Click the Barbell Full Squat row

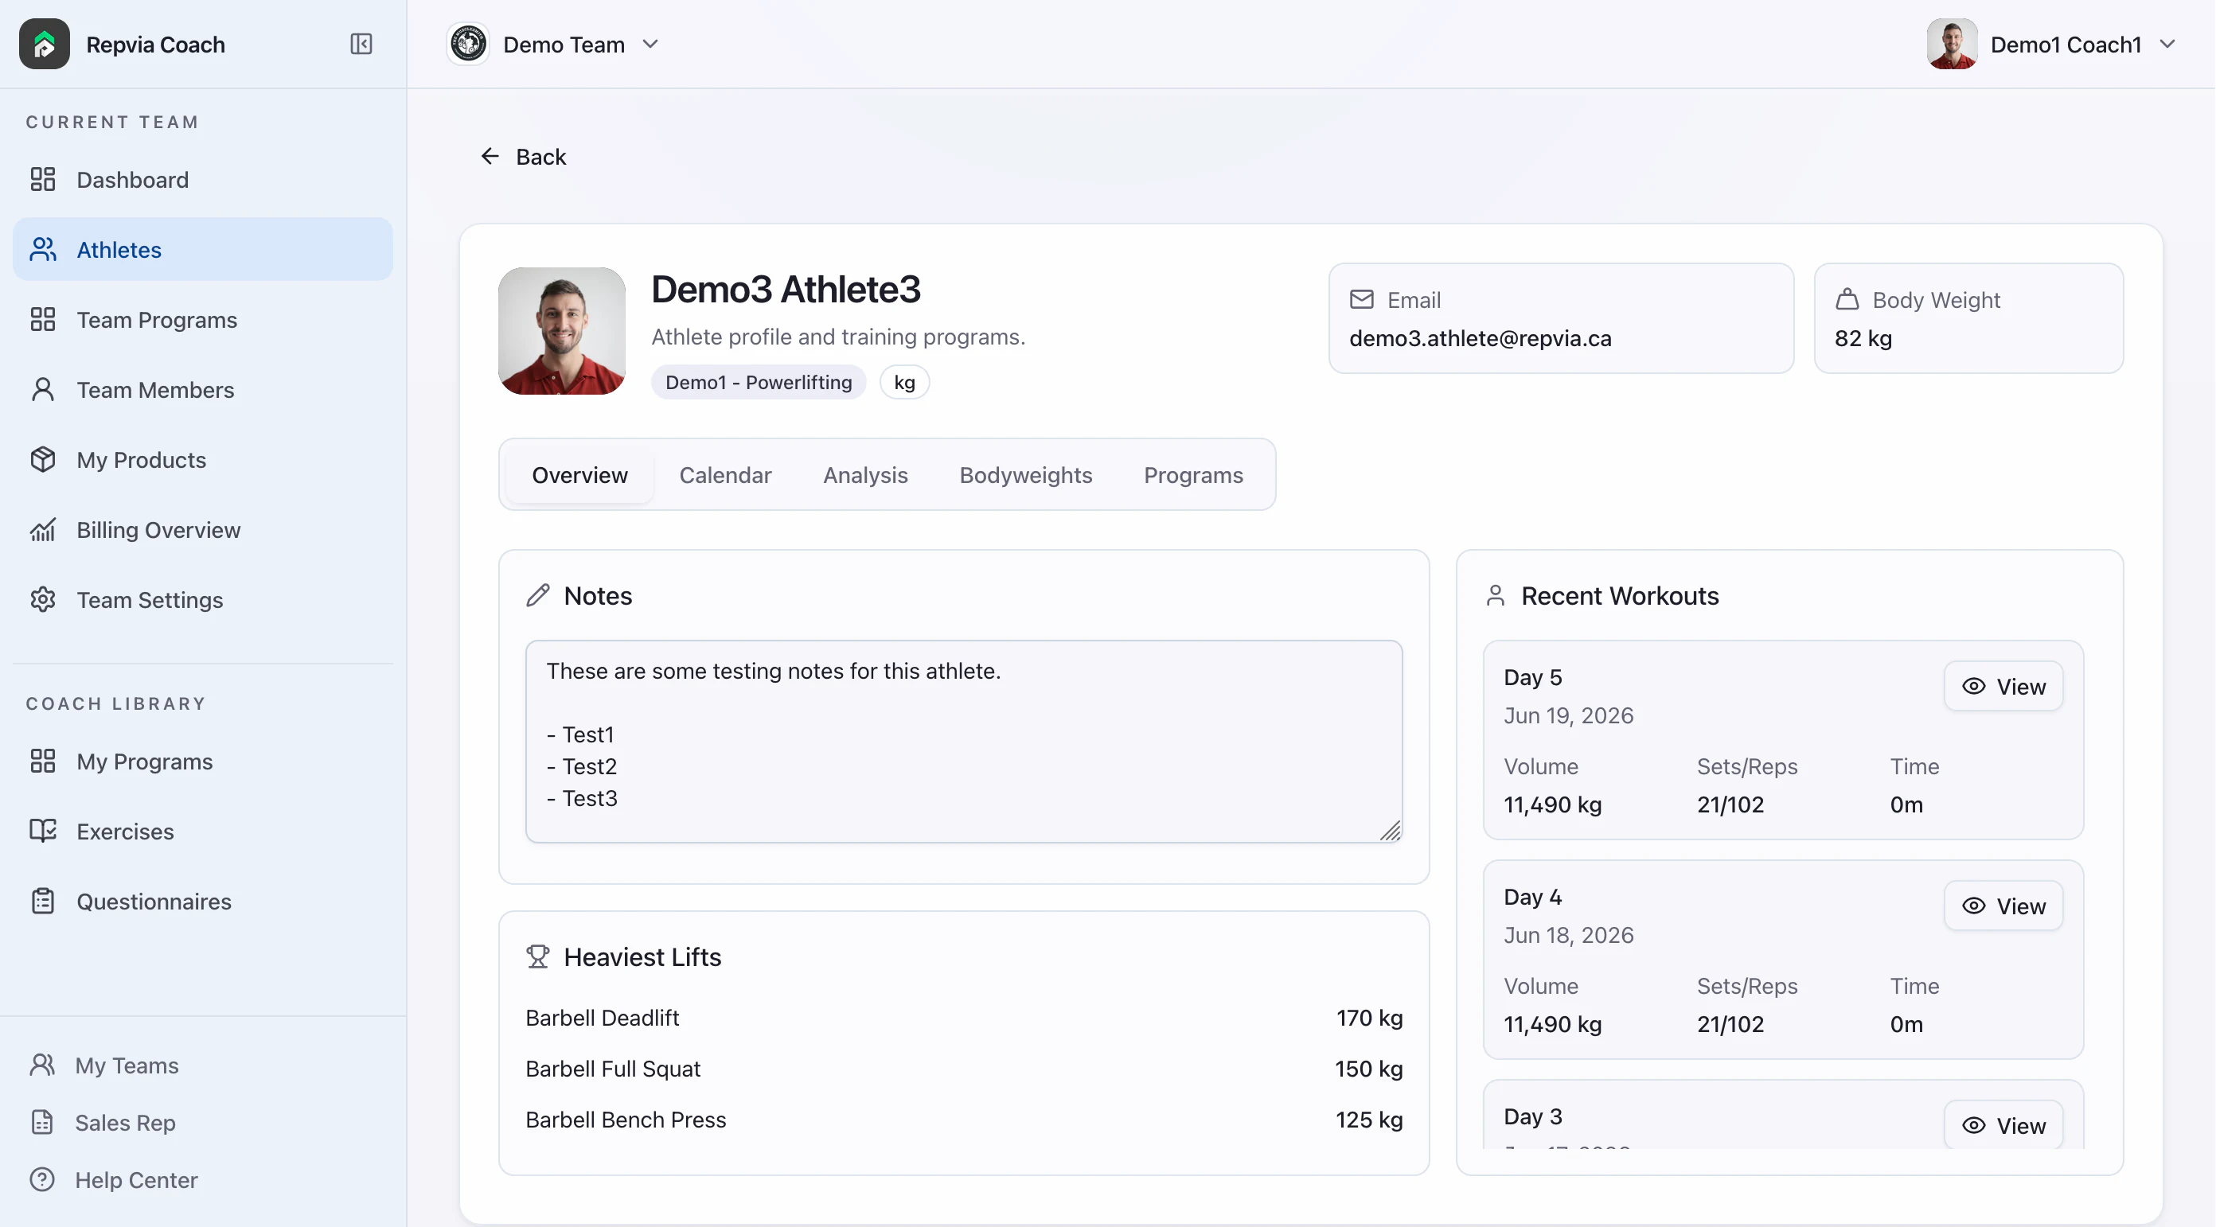point(965,1069)
